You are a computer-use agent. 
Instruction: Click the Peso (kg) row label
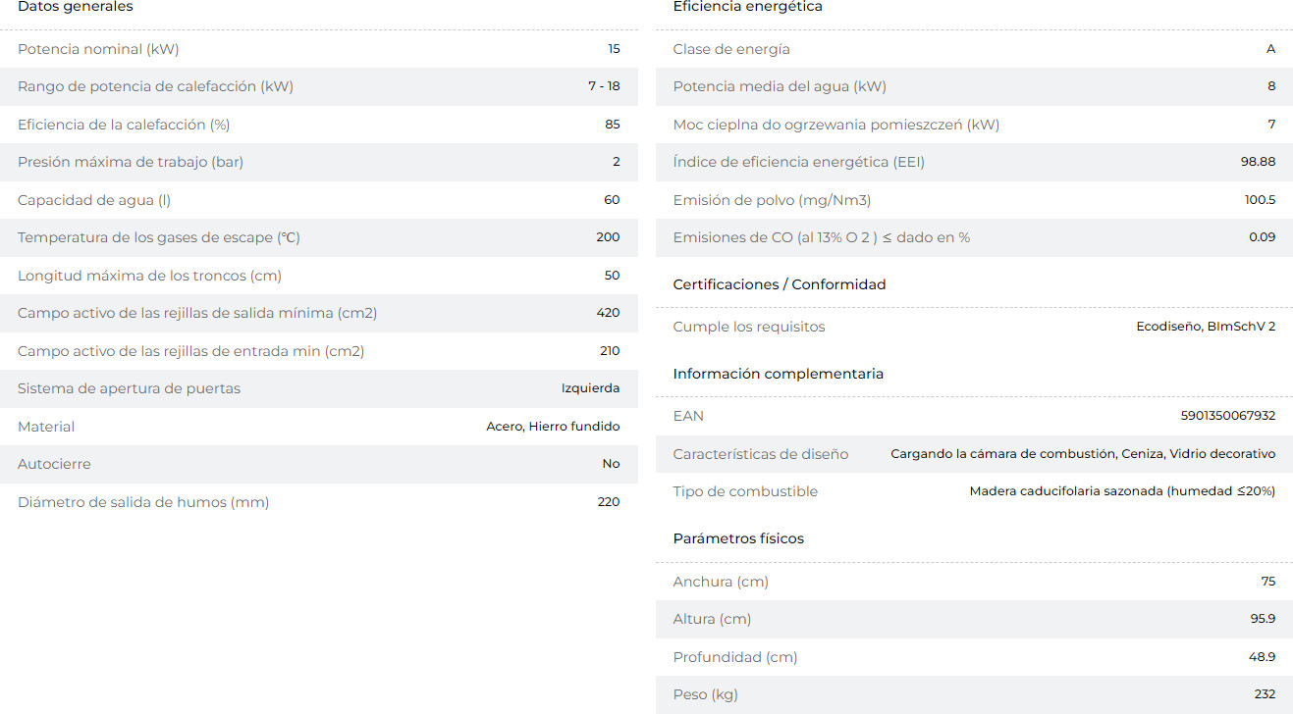[705, 694]
